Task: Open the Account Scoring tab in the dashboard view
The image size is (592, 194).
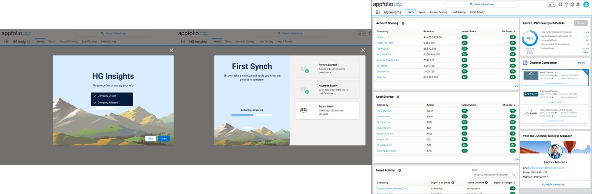Action: [x=438, y=12]
